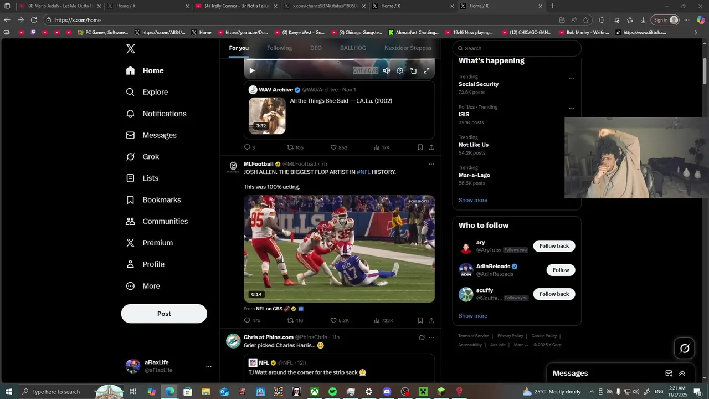
Task: Open the top video's settings gear
Action: point(400,70)
